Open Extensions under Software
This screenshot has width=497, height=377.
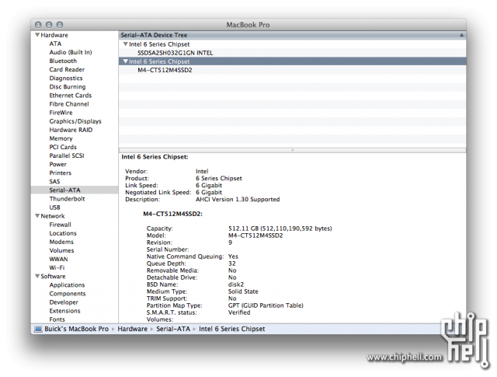click(64, 311)
